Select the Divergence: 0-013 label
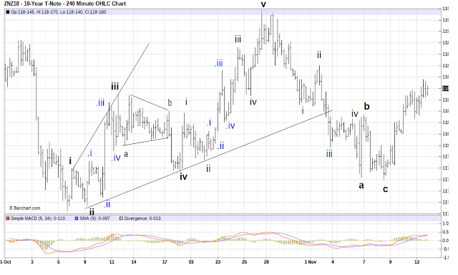 pos(142,218)
